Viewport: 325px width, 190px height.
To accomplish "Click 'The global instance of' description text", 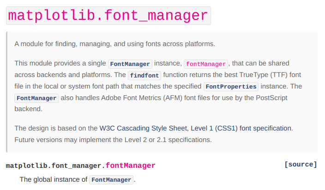I will pyautogui.click(x=53, y=179).
